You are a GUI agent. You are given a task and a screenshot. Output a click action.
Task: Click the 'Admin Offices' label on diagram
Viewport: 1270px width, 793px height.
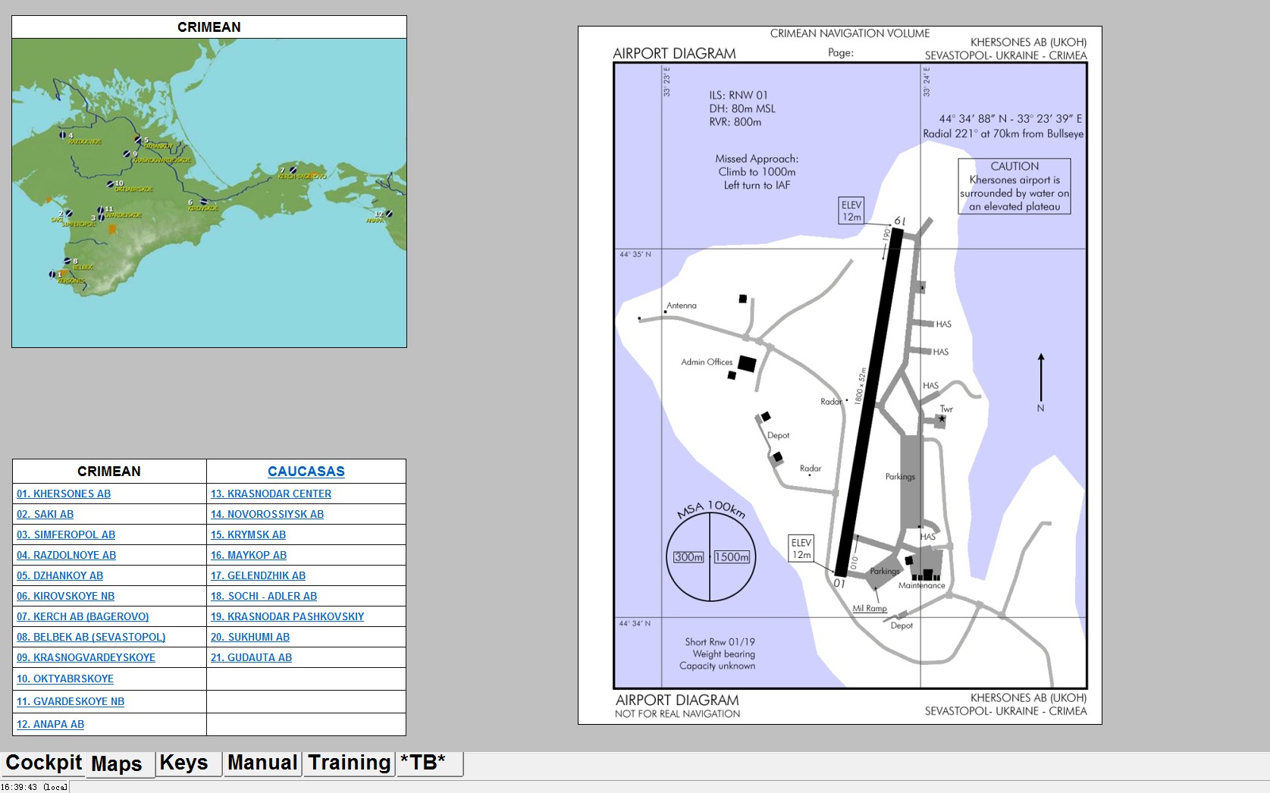coord(707,362)
